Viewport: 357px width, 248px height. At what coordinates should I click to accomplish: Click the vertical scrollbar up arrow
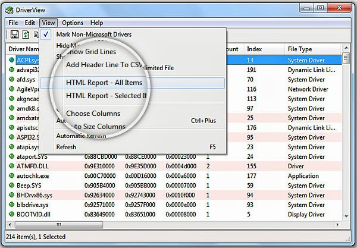(x=346, y=48)
